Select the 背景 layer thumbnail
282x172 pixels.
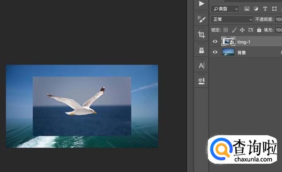[x=228, y=52]
